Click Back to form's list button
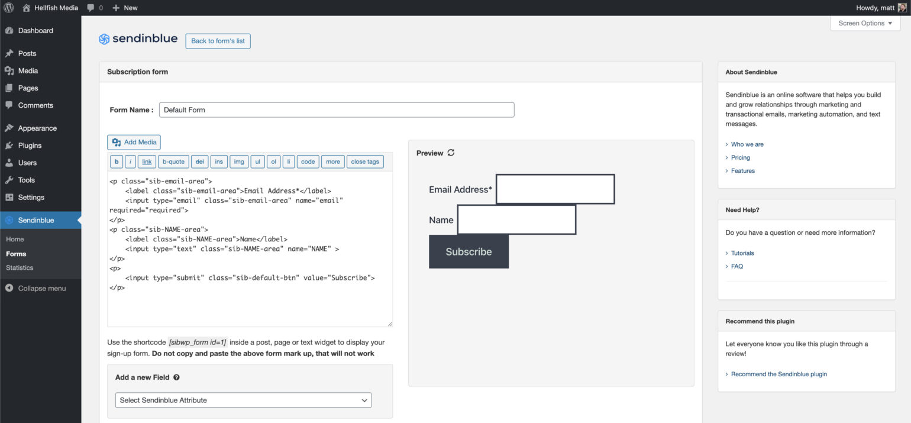 (218, 41)
